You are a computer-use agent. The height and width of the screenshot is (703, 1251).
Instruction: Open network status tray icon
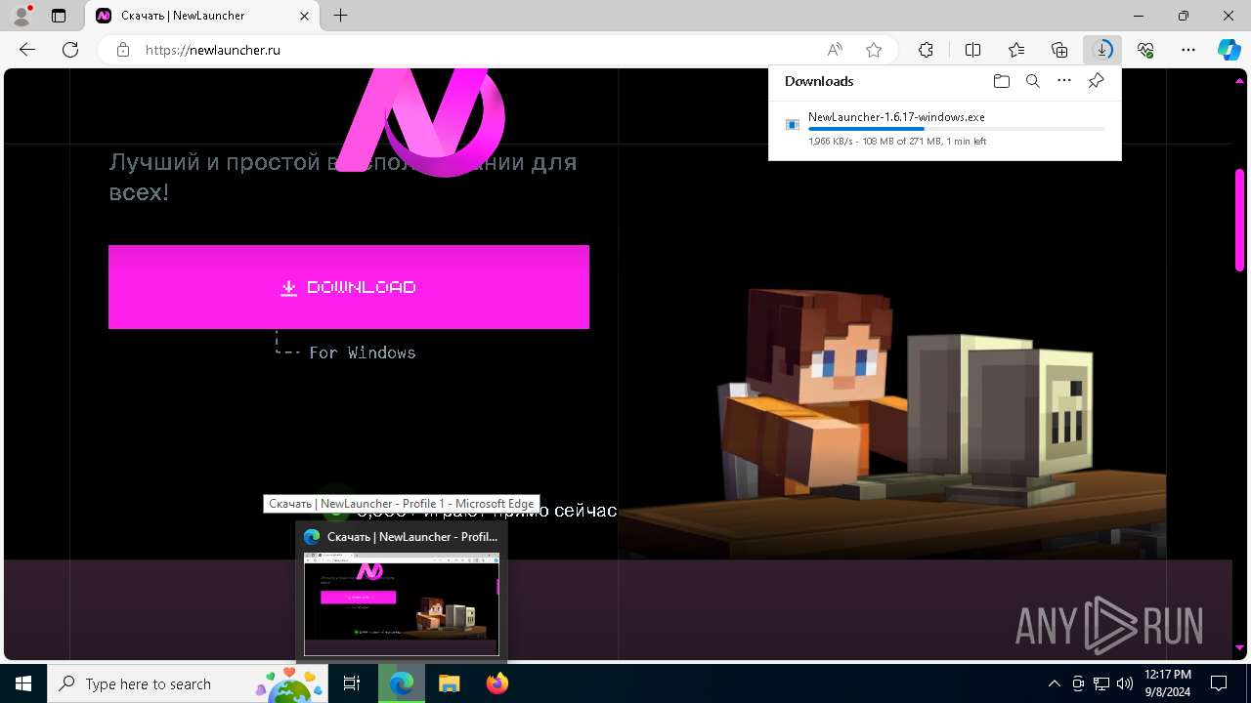(1101, 683)
